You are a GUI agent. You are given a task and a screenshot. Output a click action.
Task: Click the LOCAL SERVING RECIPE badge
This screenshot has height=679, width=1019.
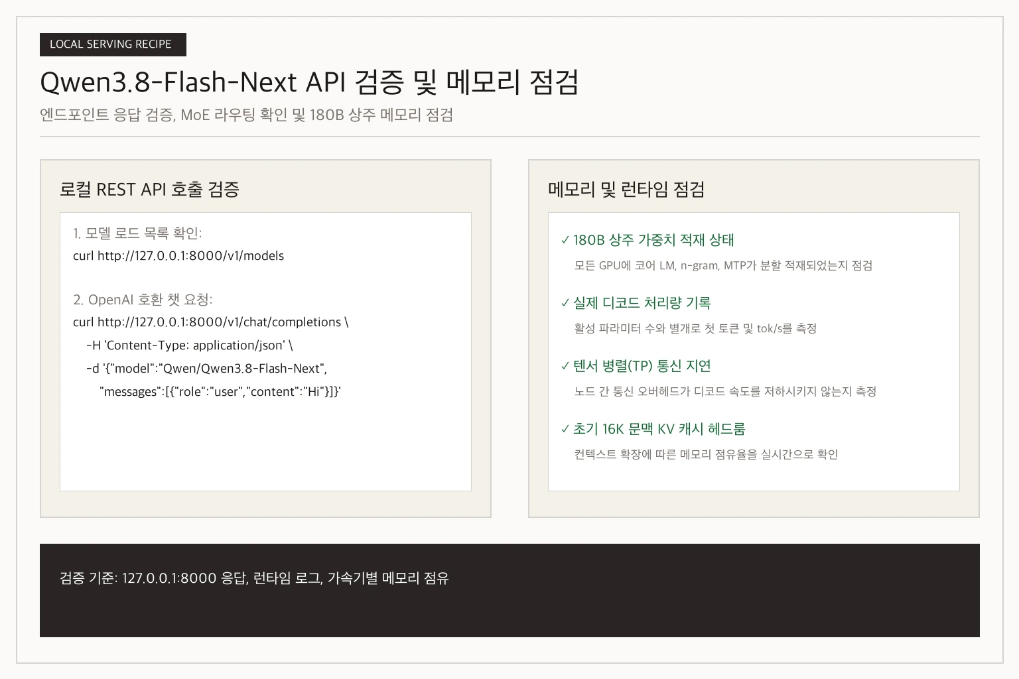113,44
